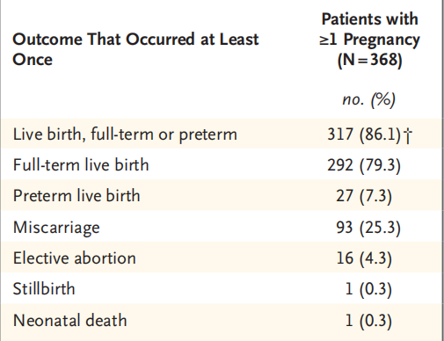Viewport: 444px width, 341px height.
Task: Select the 'Neonatal death' row label
Action: (70, 320)
